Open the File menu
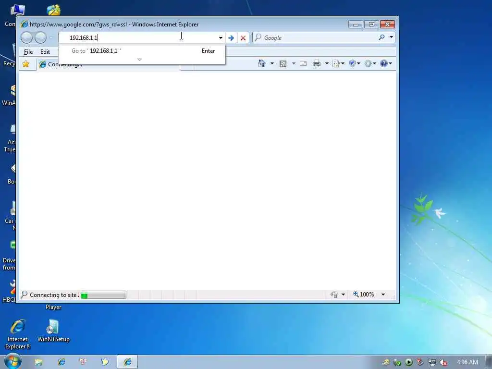492x369 pixels. pos(28,52)
